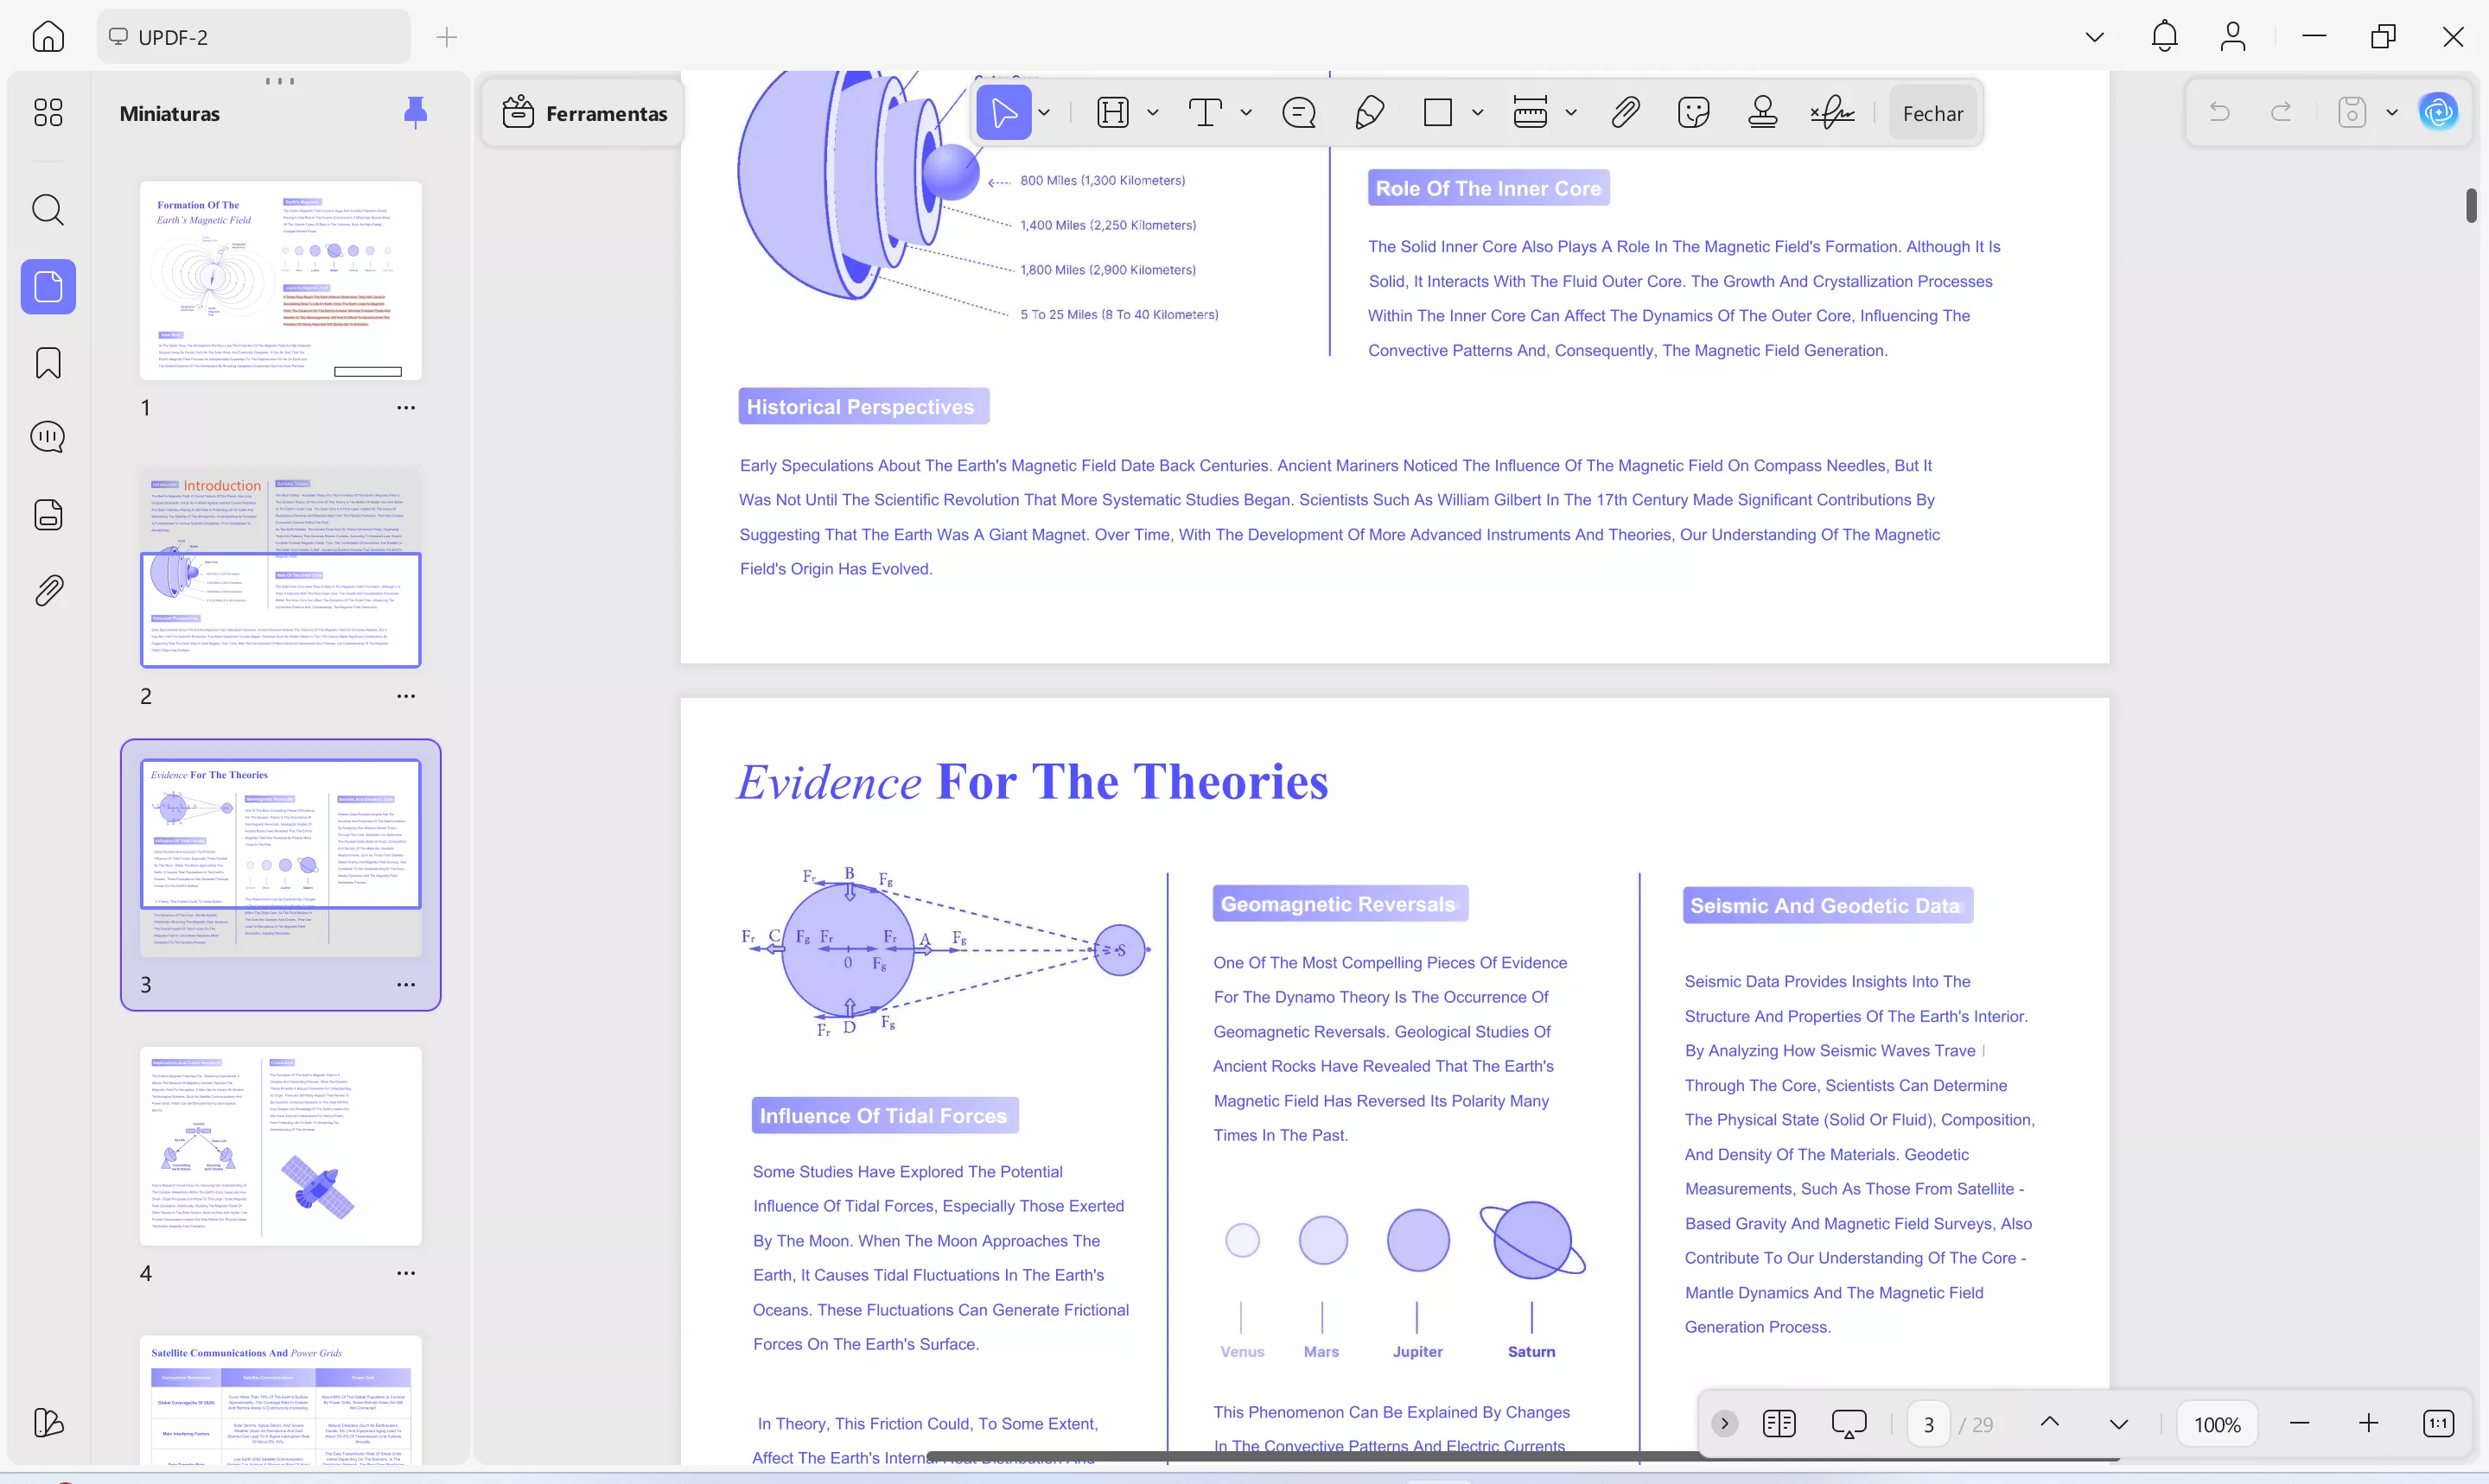The image size is (2489, 1484).
Task: Open the save options dropdown arrow
Action: tap(2392, 113)
